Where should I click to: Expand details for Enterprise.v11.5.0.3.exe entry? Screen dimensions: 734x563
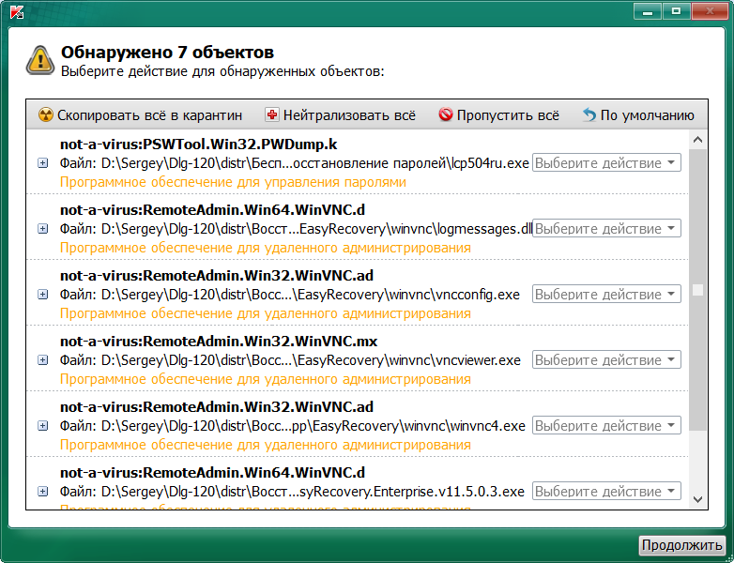42,492
